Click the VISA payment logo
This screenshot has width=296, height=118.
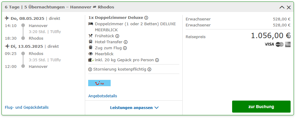pyautogui.click(x=269, y=44)
